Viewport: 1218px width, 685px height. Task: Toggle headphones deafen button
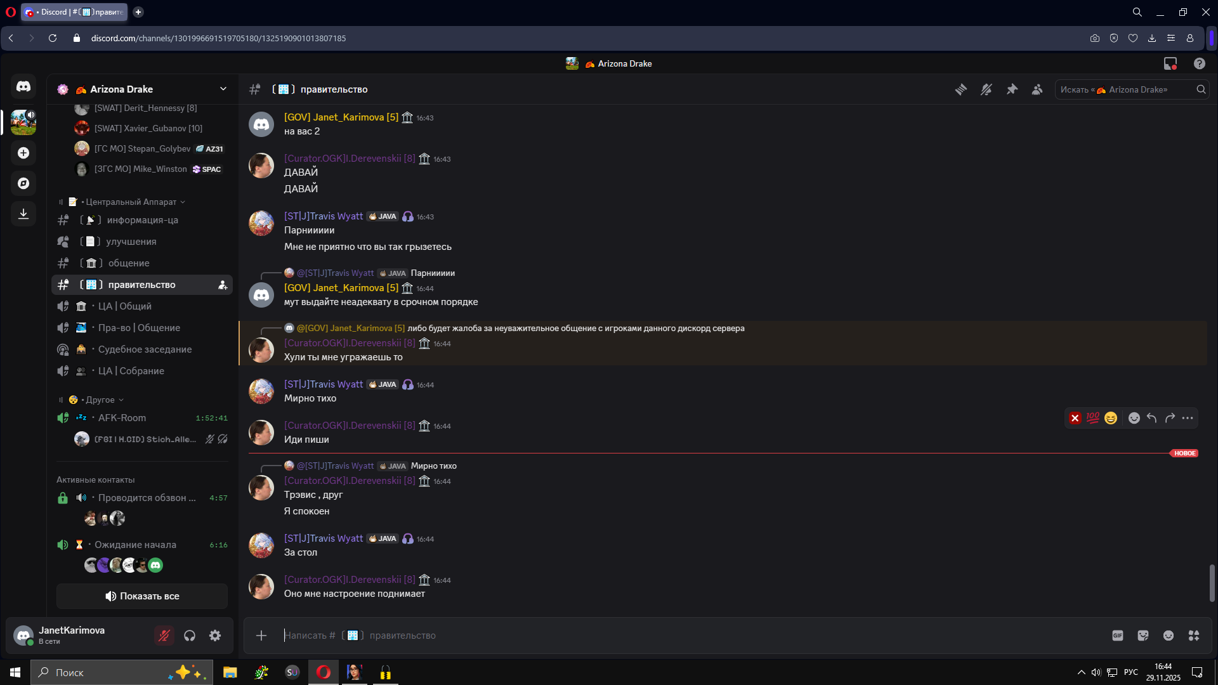coord(190,636)
